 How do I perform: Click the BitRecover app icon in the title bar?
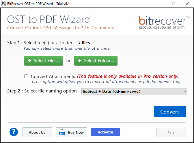(x=3, y=4)
